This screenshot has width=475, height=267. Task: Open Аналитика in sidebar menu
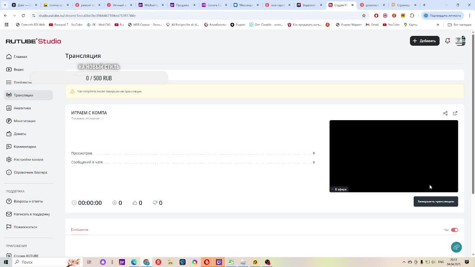click(22, 108)
